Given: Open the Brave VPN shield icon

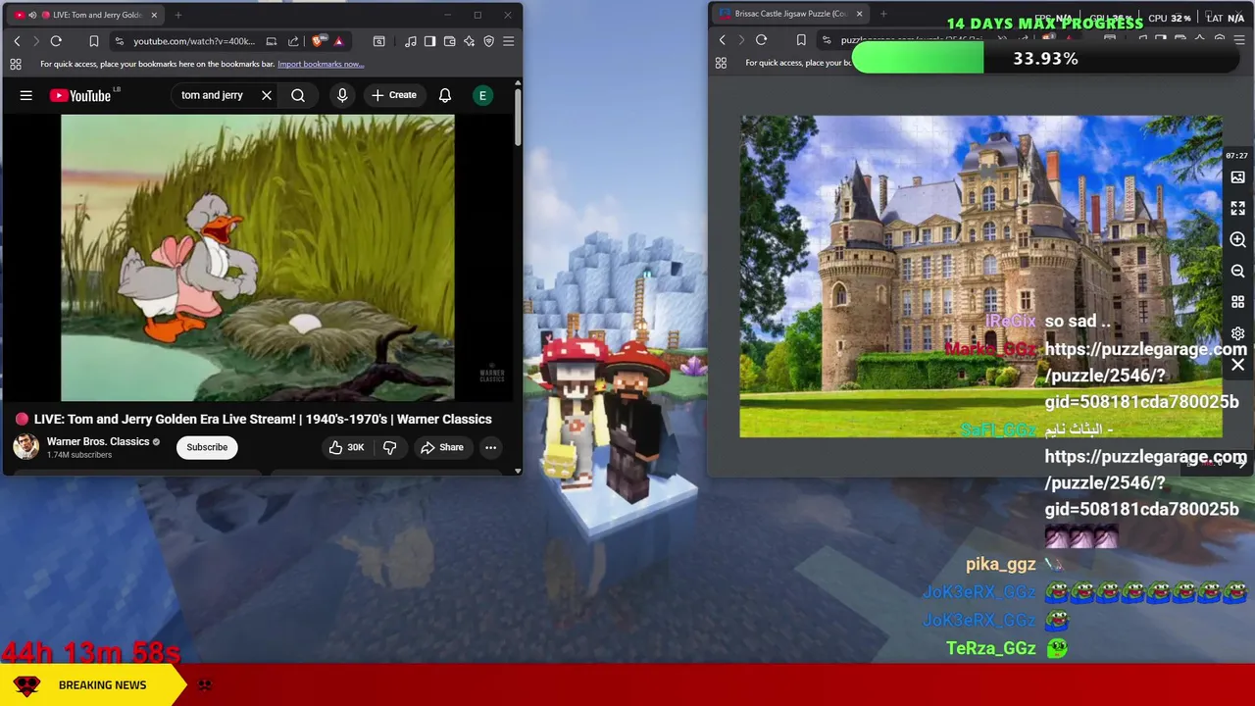Looking at the screenshot, I should [488, 41].
